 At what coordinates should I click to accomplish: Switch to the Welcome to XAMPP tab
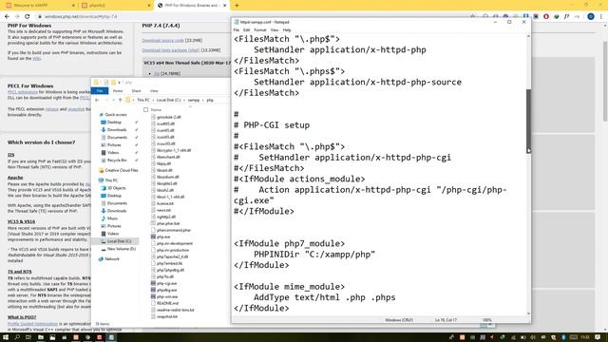[x=39, y=6]
